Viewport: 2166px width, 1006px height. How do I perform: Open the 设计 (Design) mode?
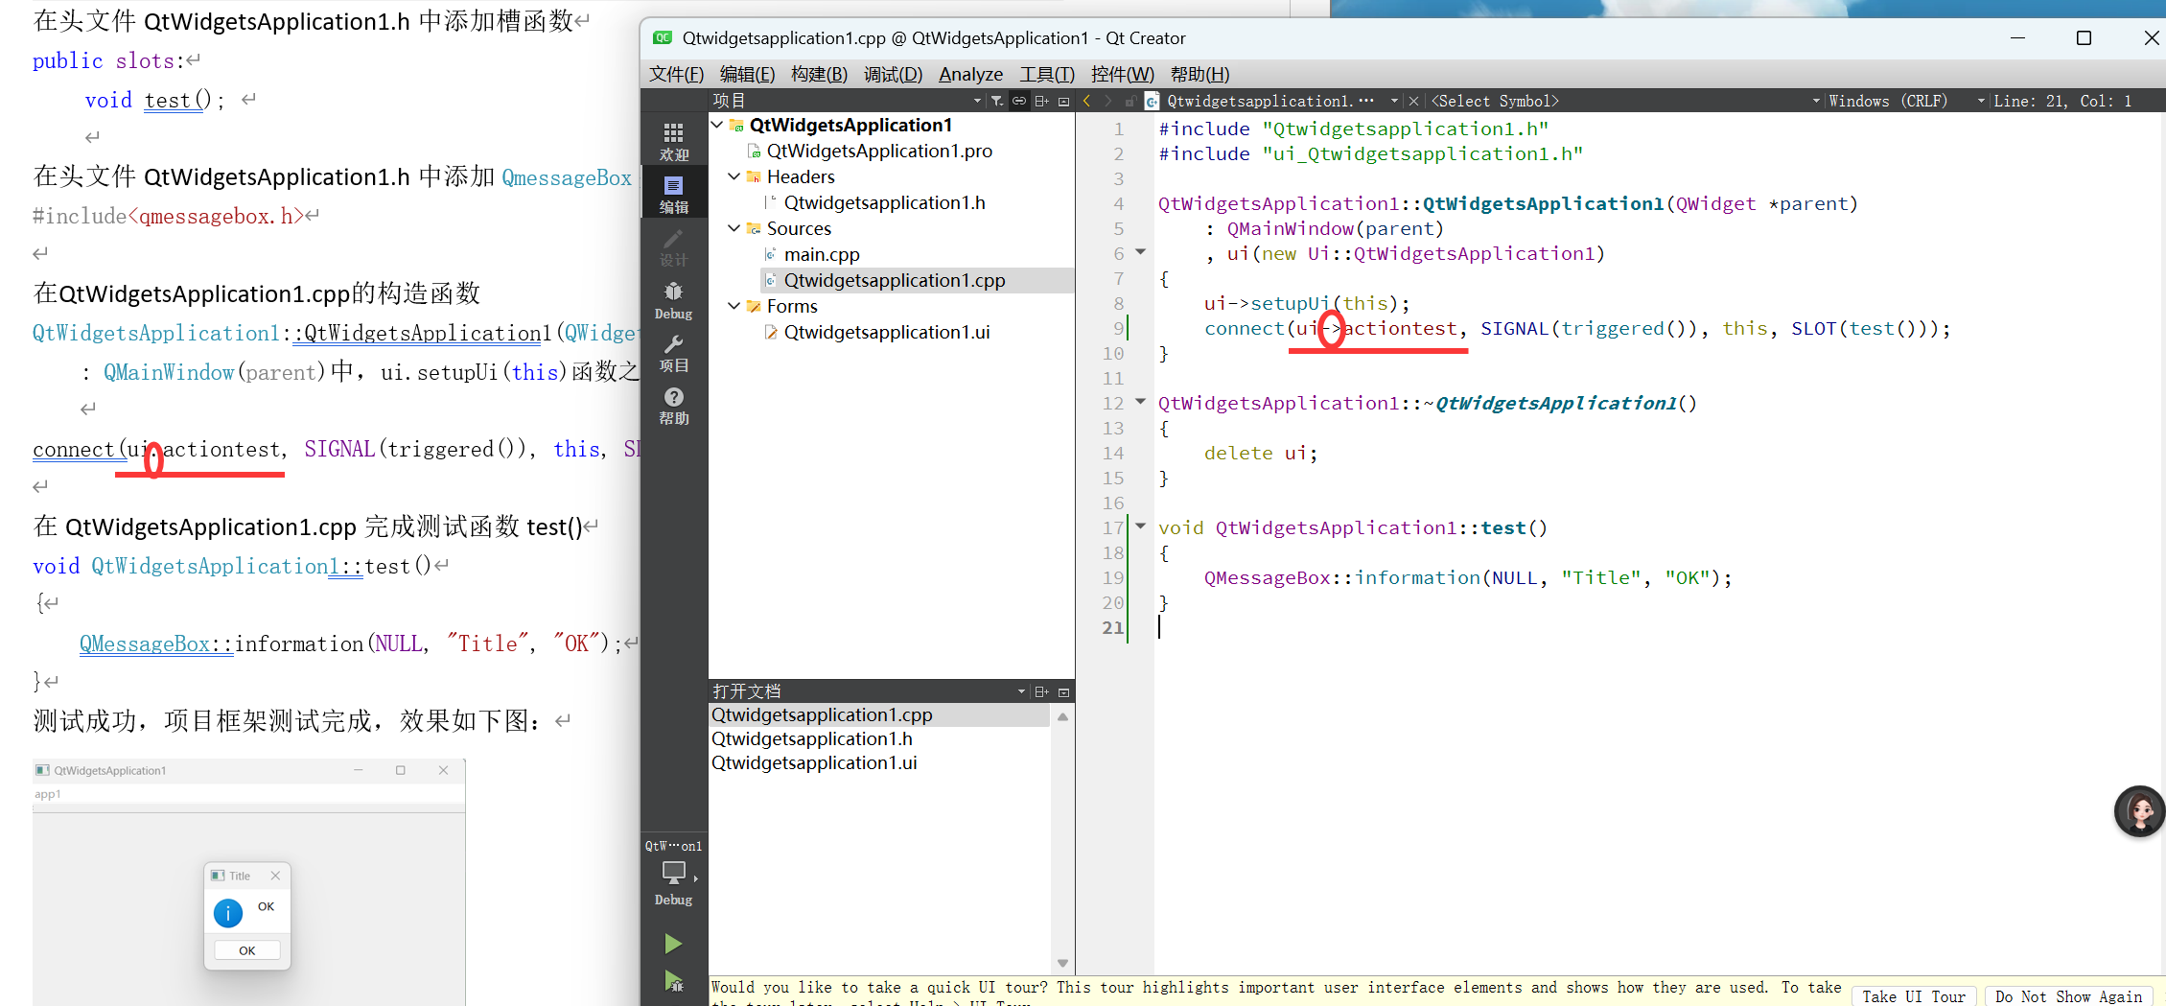[673, 246]
